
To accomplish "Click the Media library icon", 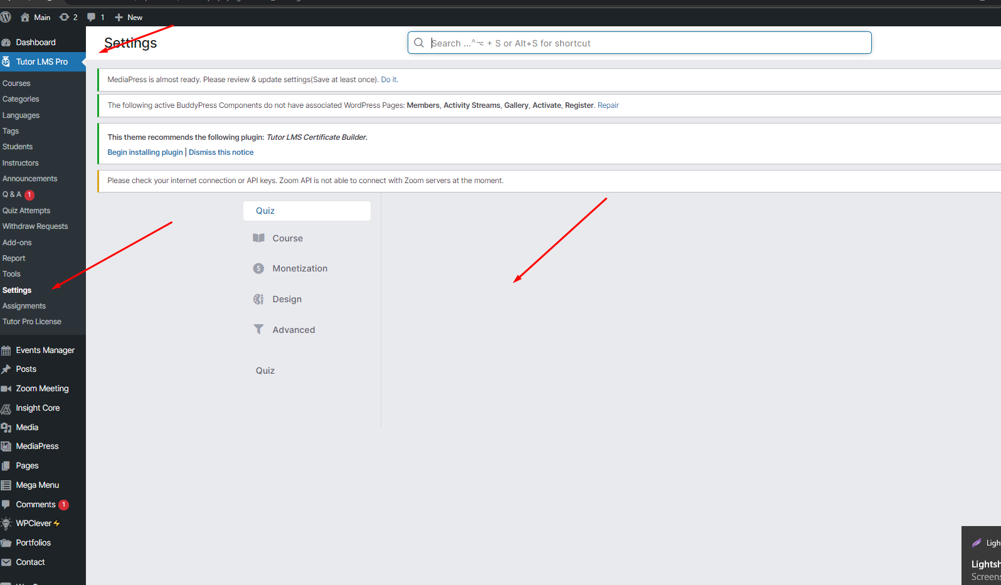I will [x=6, y=428].
